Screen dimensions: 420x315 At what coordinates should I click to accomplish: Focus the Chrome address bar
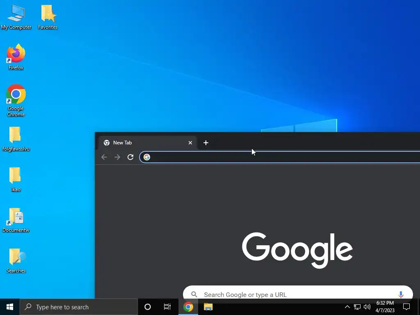(280, 157)
